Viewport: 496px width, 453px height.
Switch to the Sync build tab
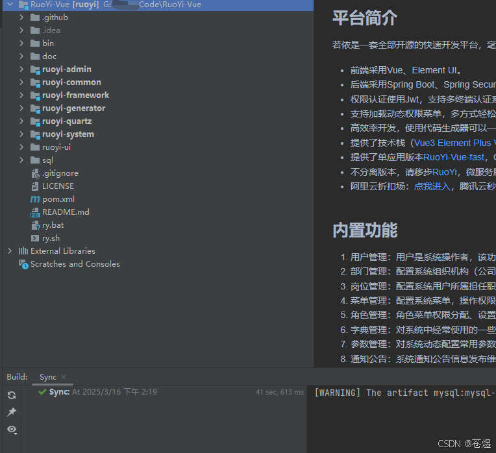48,377
